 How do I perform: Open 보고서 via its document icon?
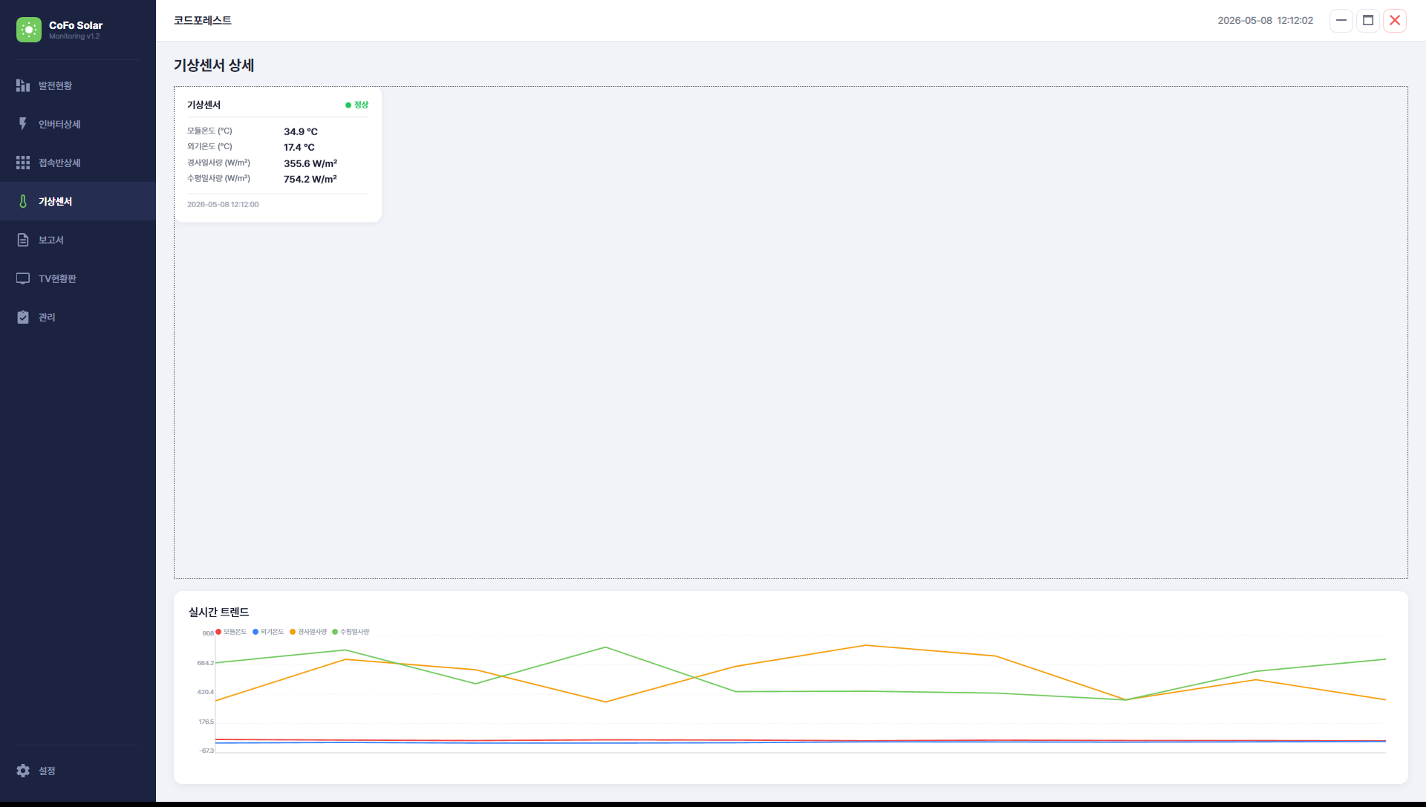tap(23, 240)
